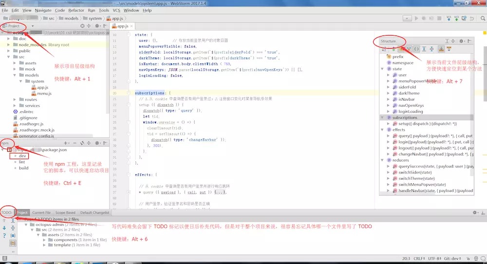
Task: Open the run configuration dropdown
Action: click(407, 19)
